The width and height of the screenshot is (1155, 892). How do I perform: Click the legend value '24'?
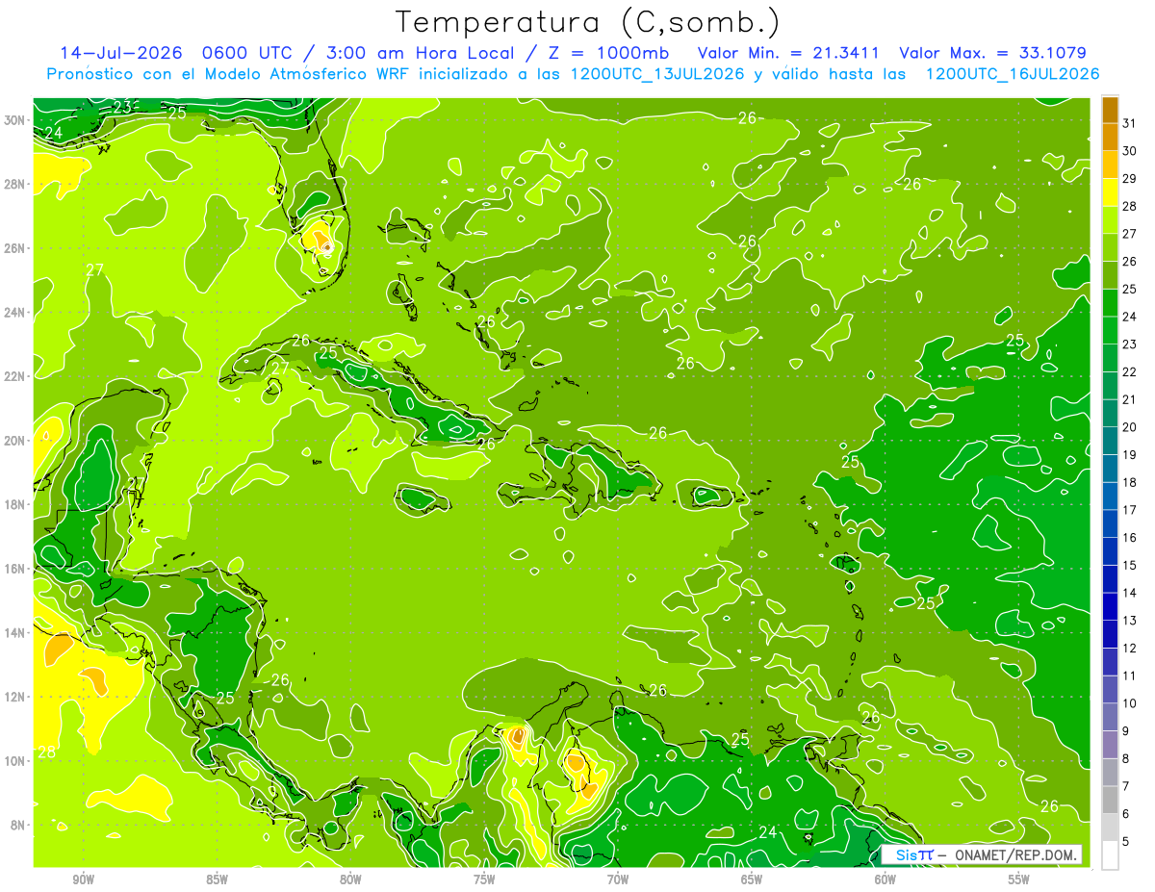(x=1130, y=317)
